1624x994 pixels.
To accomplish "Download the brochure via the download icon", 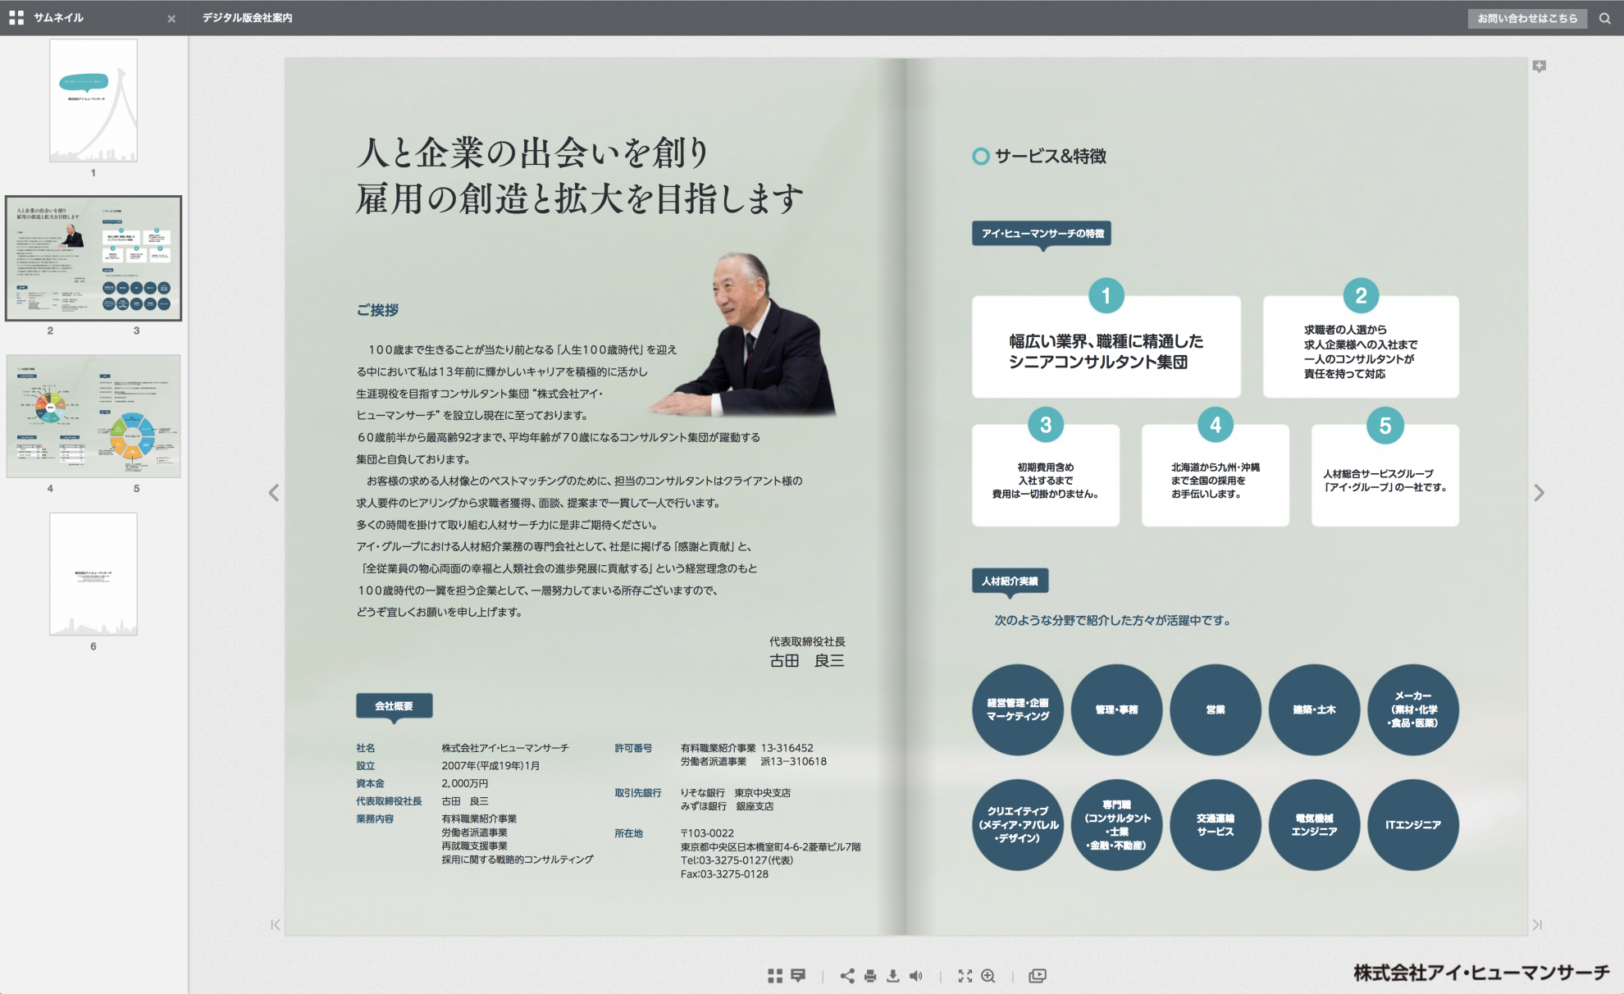I will click(x=892, y=976).
